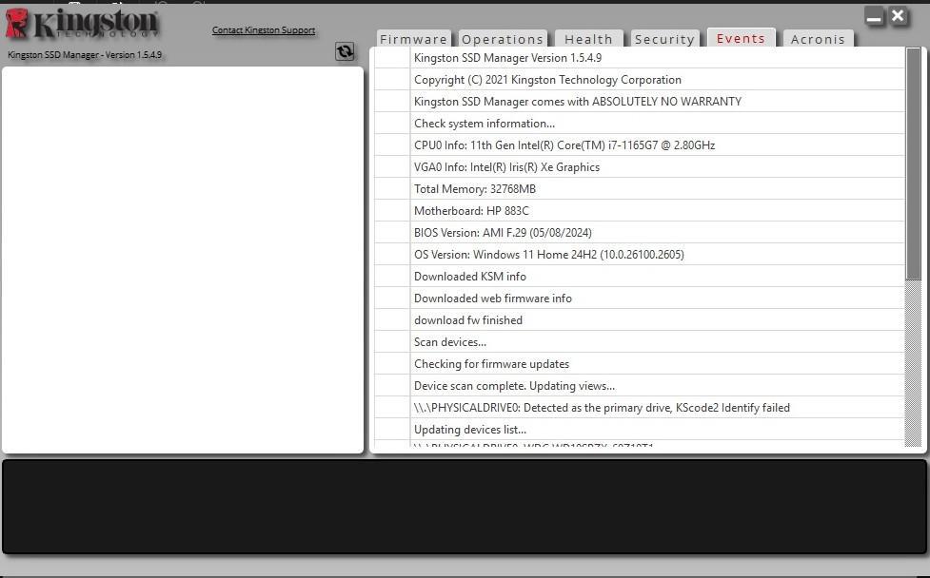This screenshot has height=578, width=930.
Task: Select 'Checking for firmware updates' row
Action: coord(640,364)
